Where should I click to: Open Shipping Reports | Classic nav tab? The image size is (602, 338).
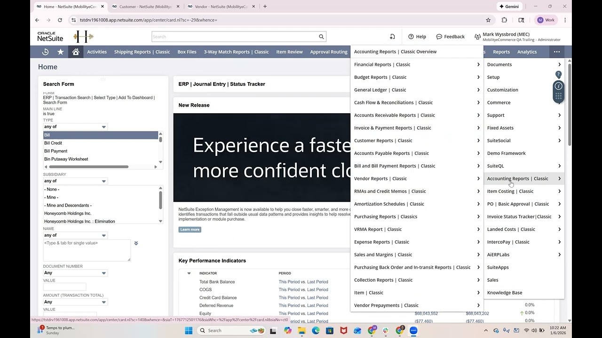tap(142, 52)
